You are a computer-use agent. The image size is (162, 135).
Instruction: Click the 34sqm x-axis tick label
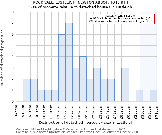pos(16,111)
